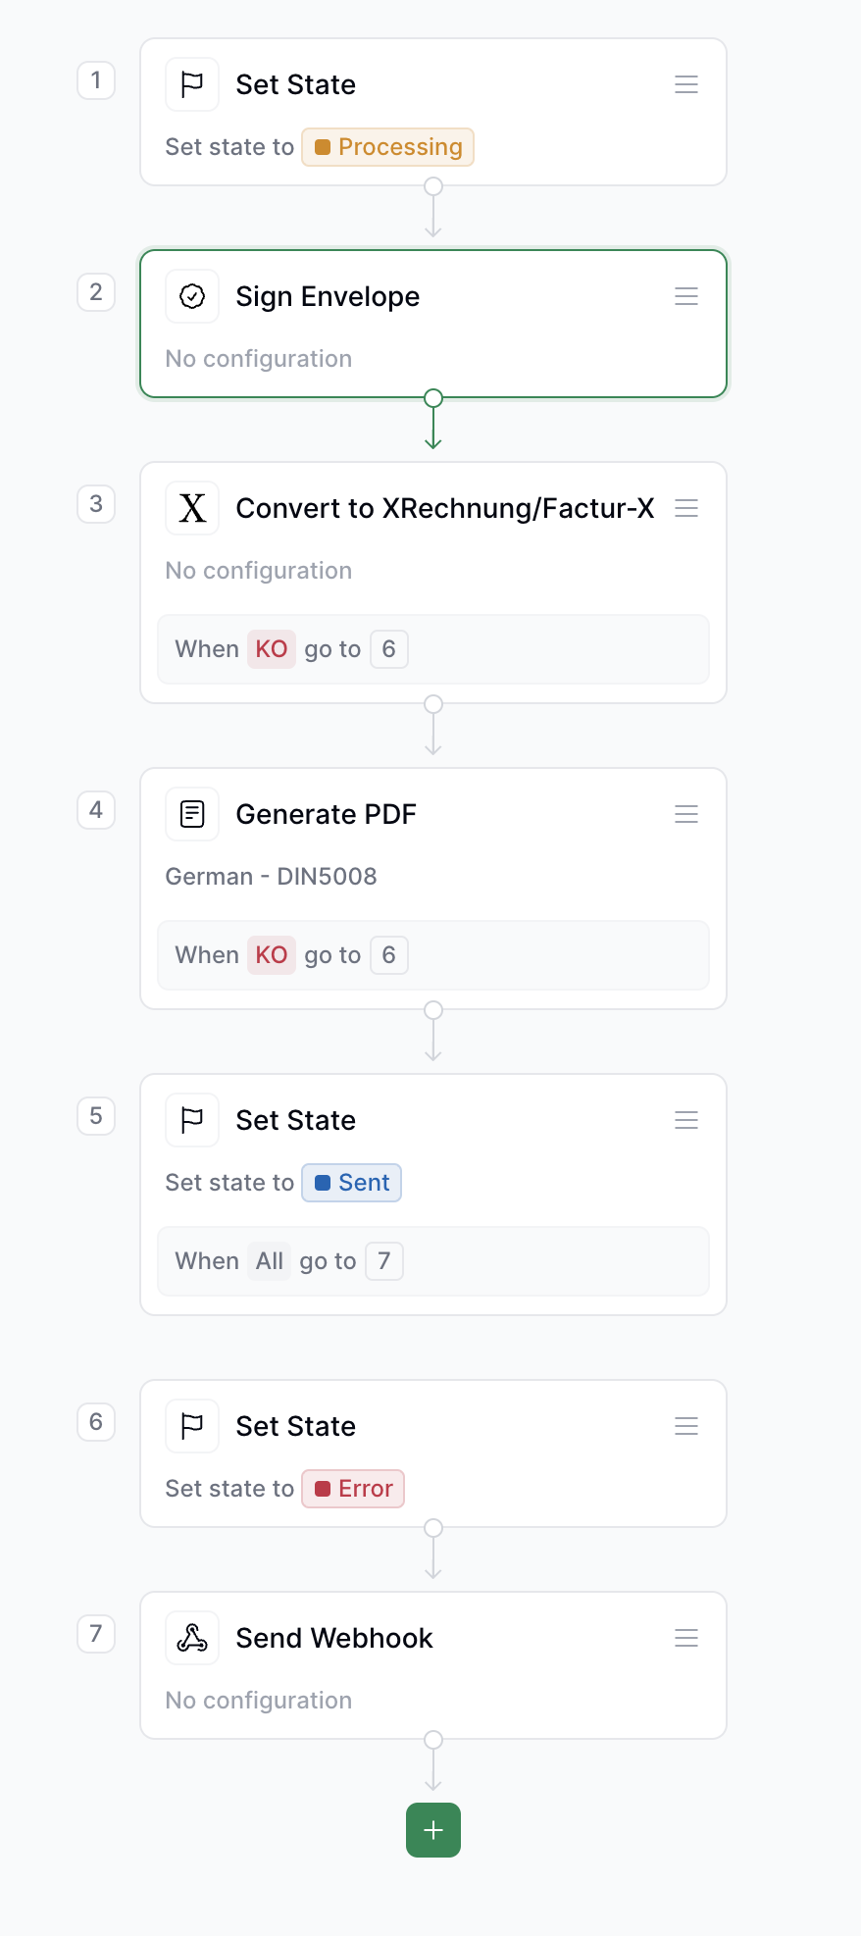The image size is (861, 1936).
Task: Click the KO condition chip on Generate PDF
Action: click(271, 954)
